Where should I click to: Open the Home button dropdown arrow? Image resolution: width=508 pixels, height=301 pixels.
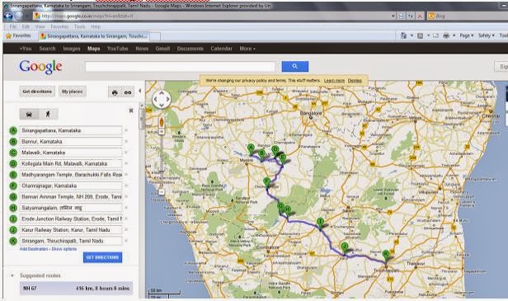pyautogui.click(x=412, y=35)
